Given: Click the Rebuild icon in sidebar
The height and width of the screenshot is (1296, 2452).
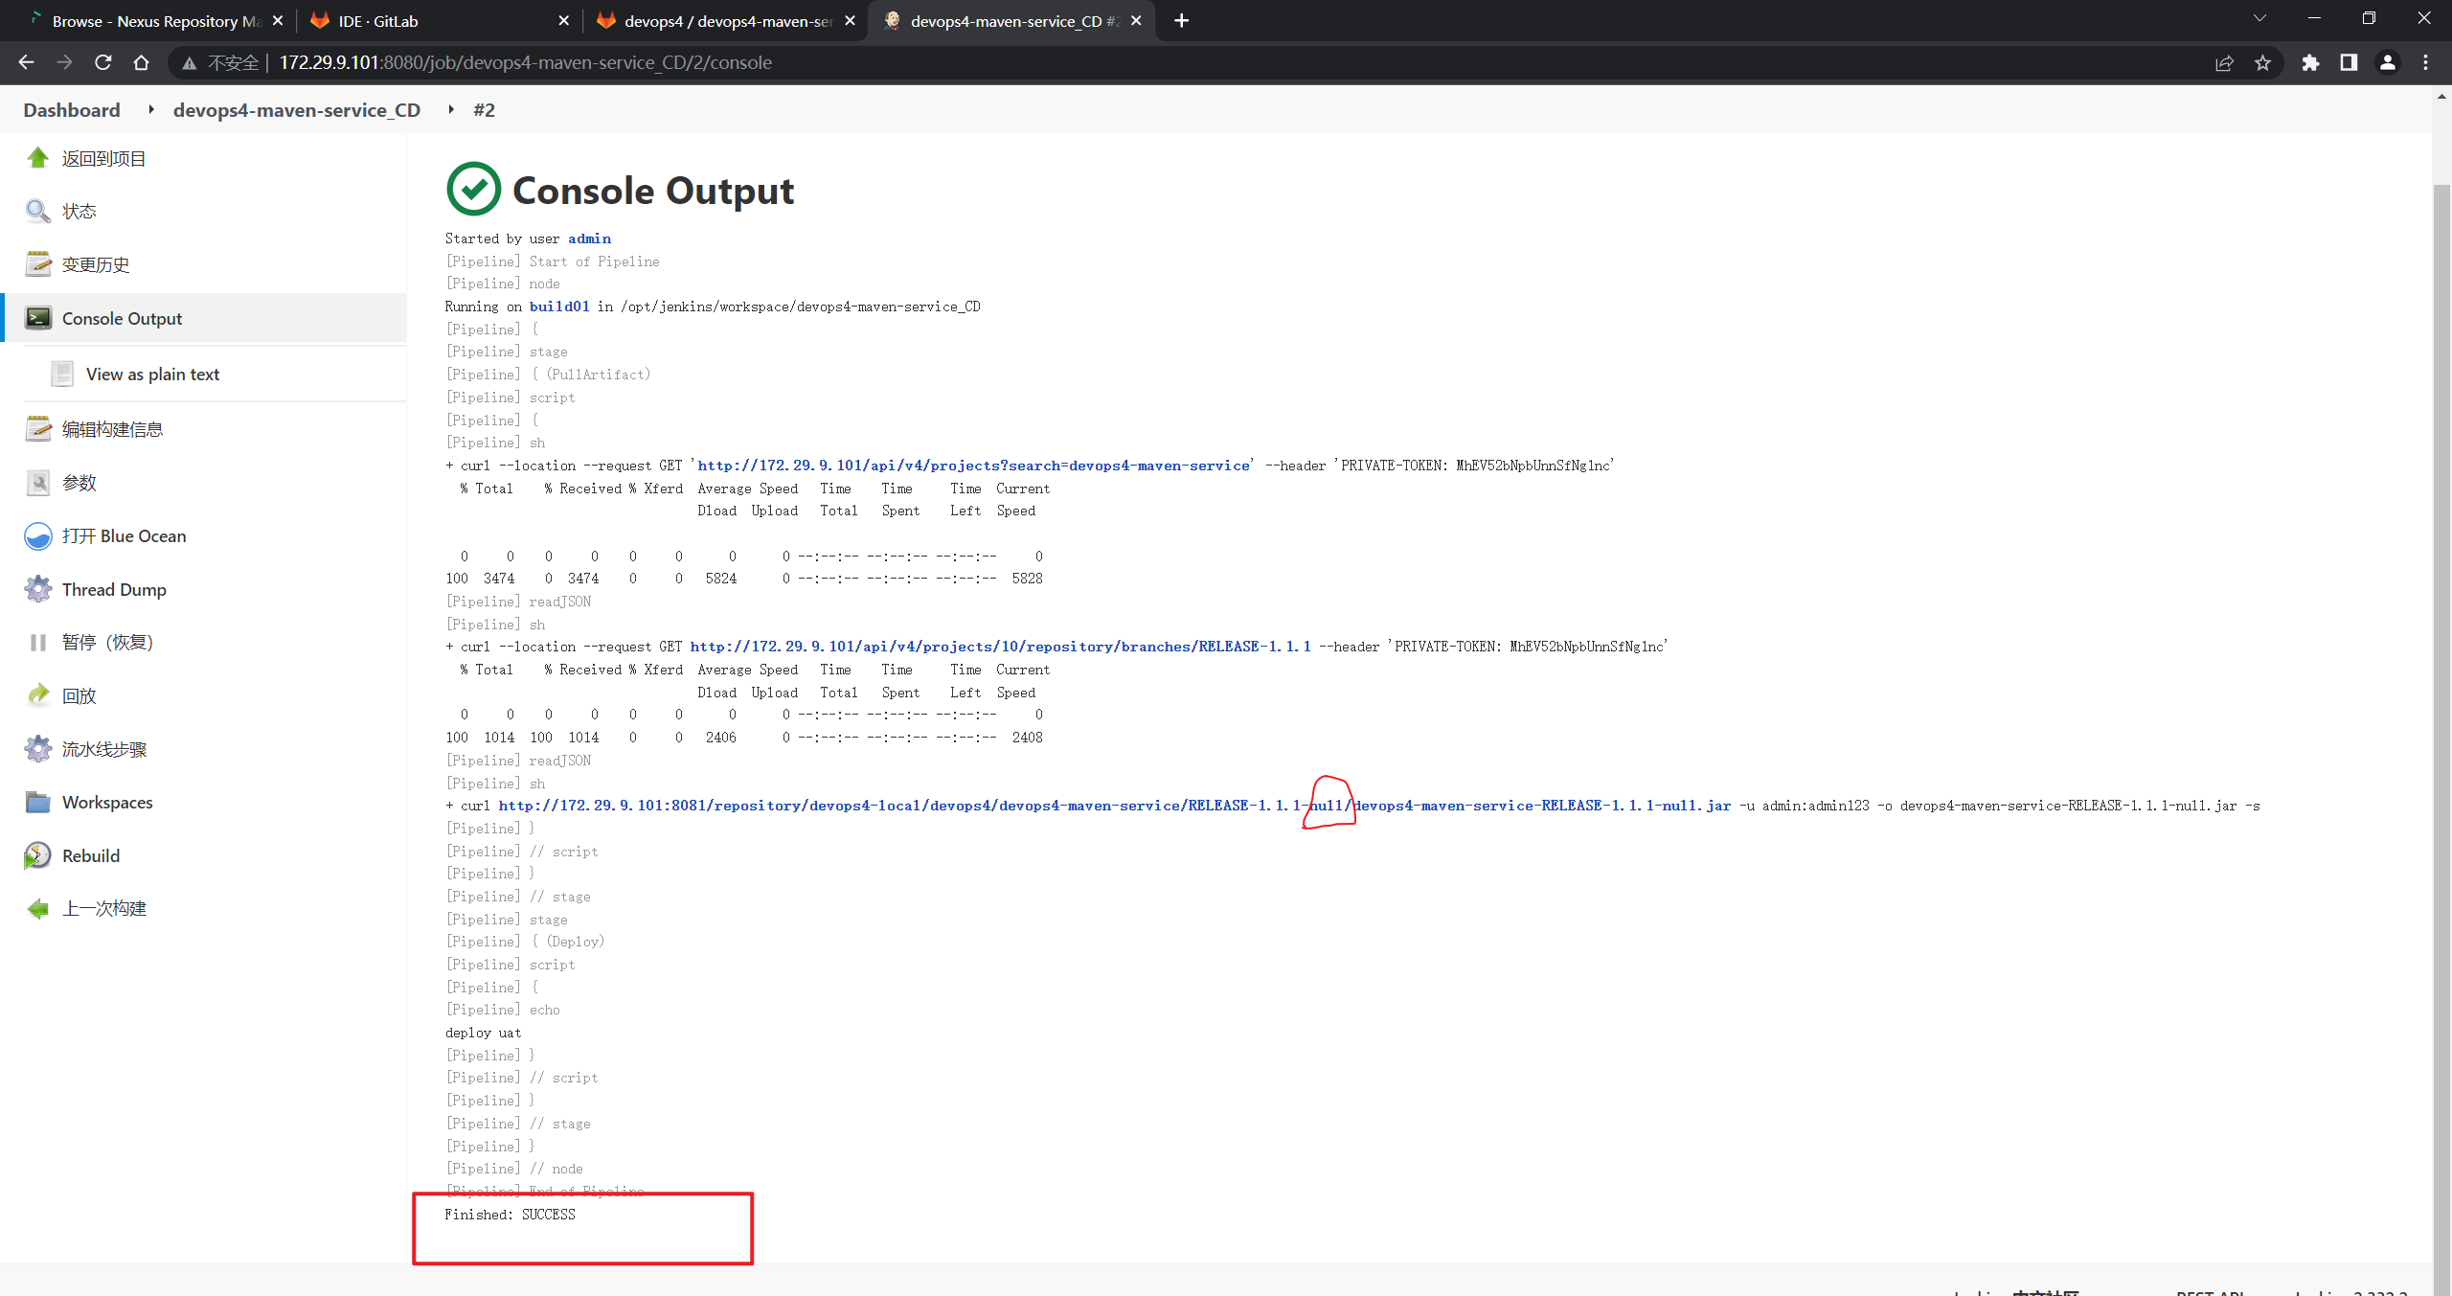Looking at the screenshot, I should tap(37, 855).
